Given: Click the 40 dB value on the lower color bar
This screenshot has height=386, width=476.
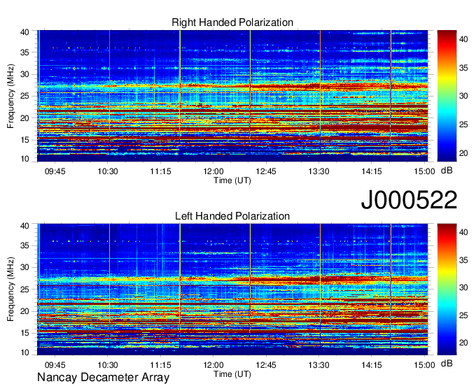Looking at the screenshot, I should (x=463, y=233).
